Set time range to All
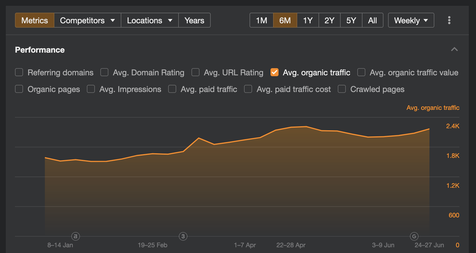 (373, 20)
